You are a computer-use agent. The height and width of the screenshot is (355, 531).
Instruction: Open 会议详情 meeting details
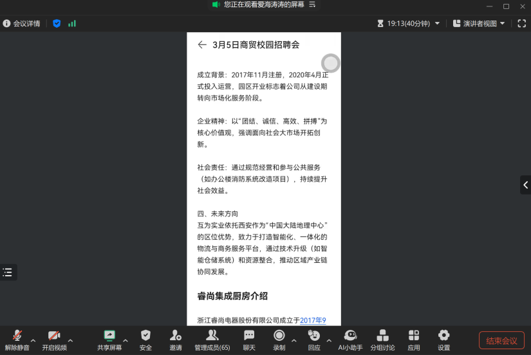(x=22, y=23)
